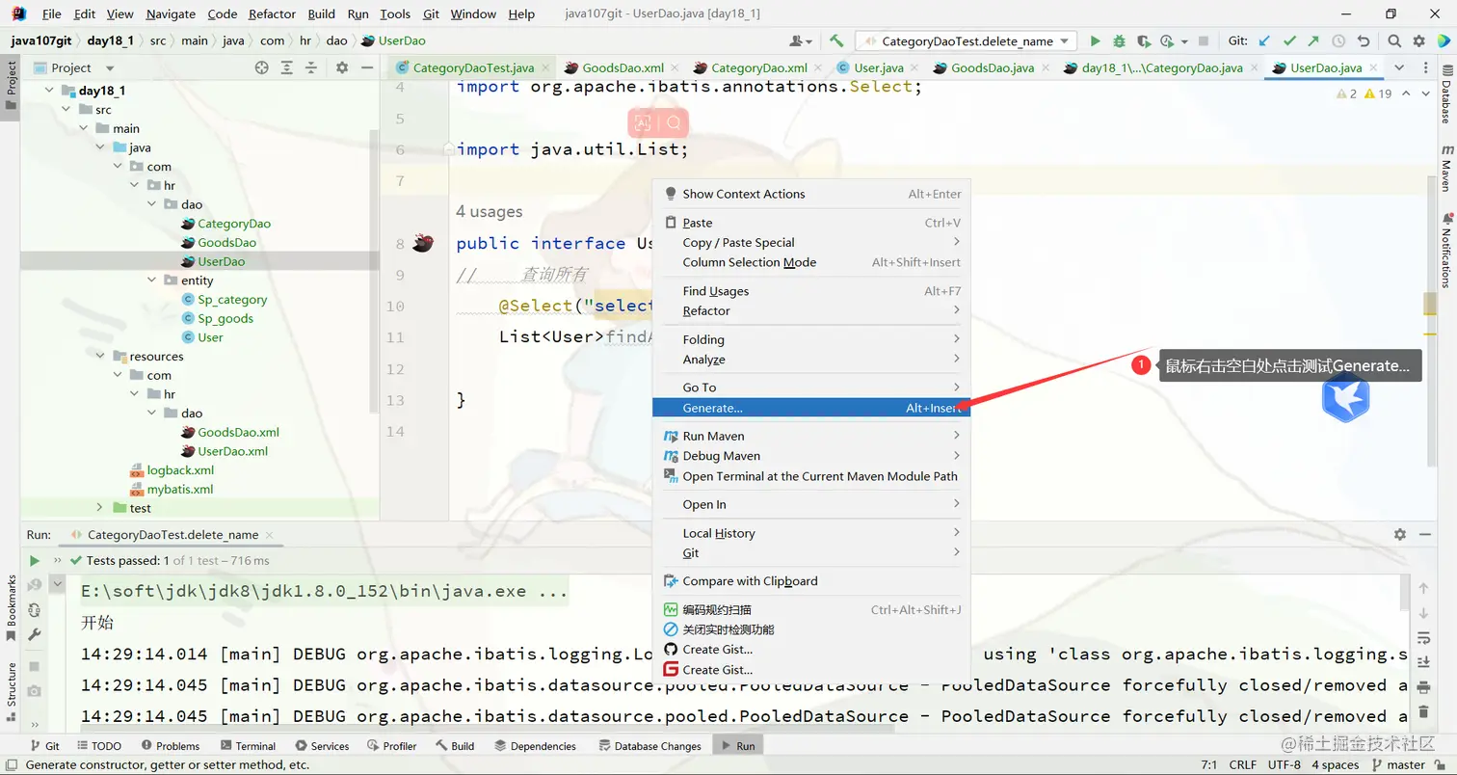The height and width of the screenshot is (775, 1457).
Task: Click the user account icon in toolbar
Action: [800, 40]
